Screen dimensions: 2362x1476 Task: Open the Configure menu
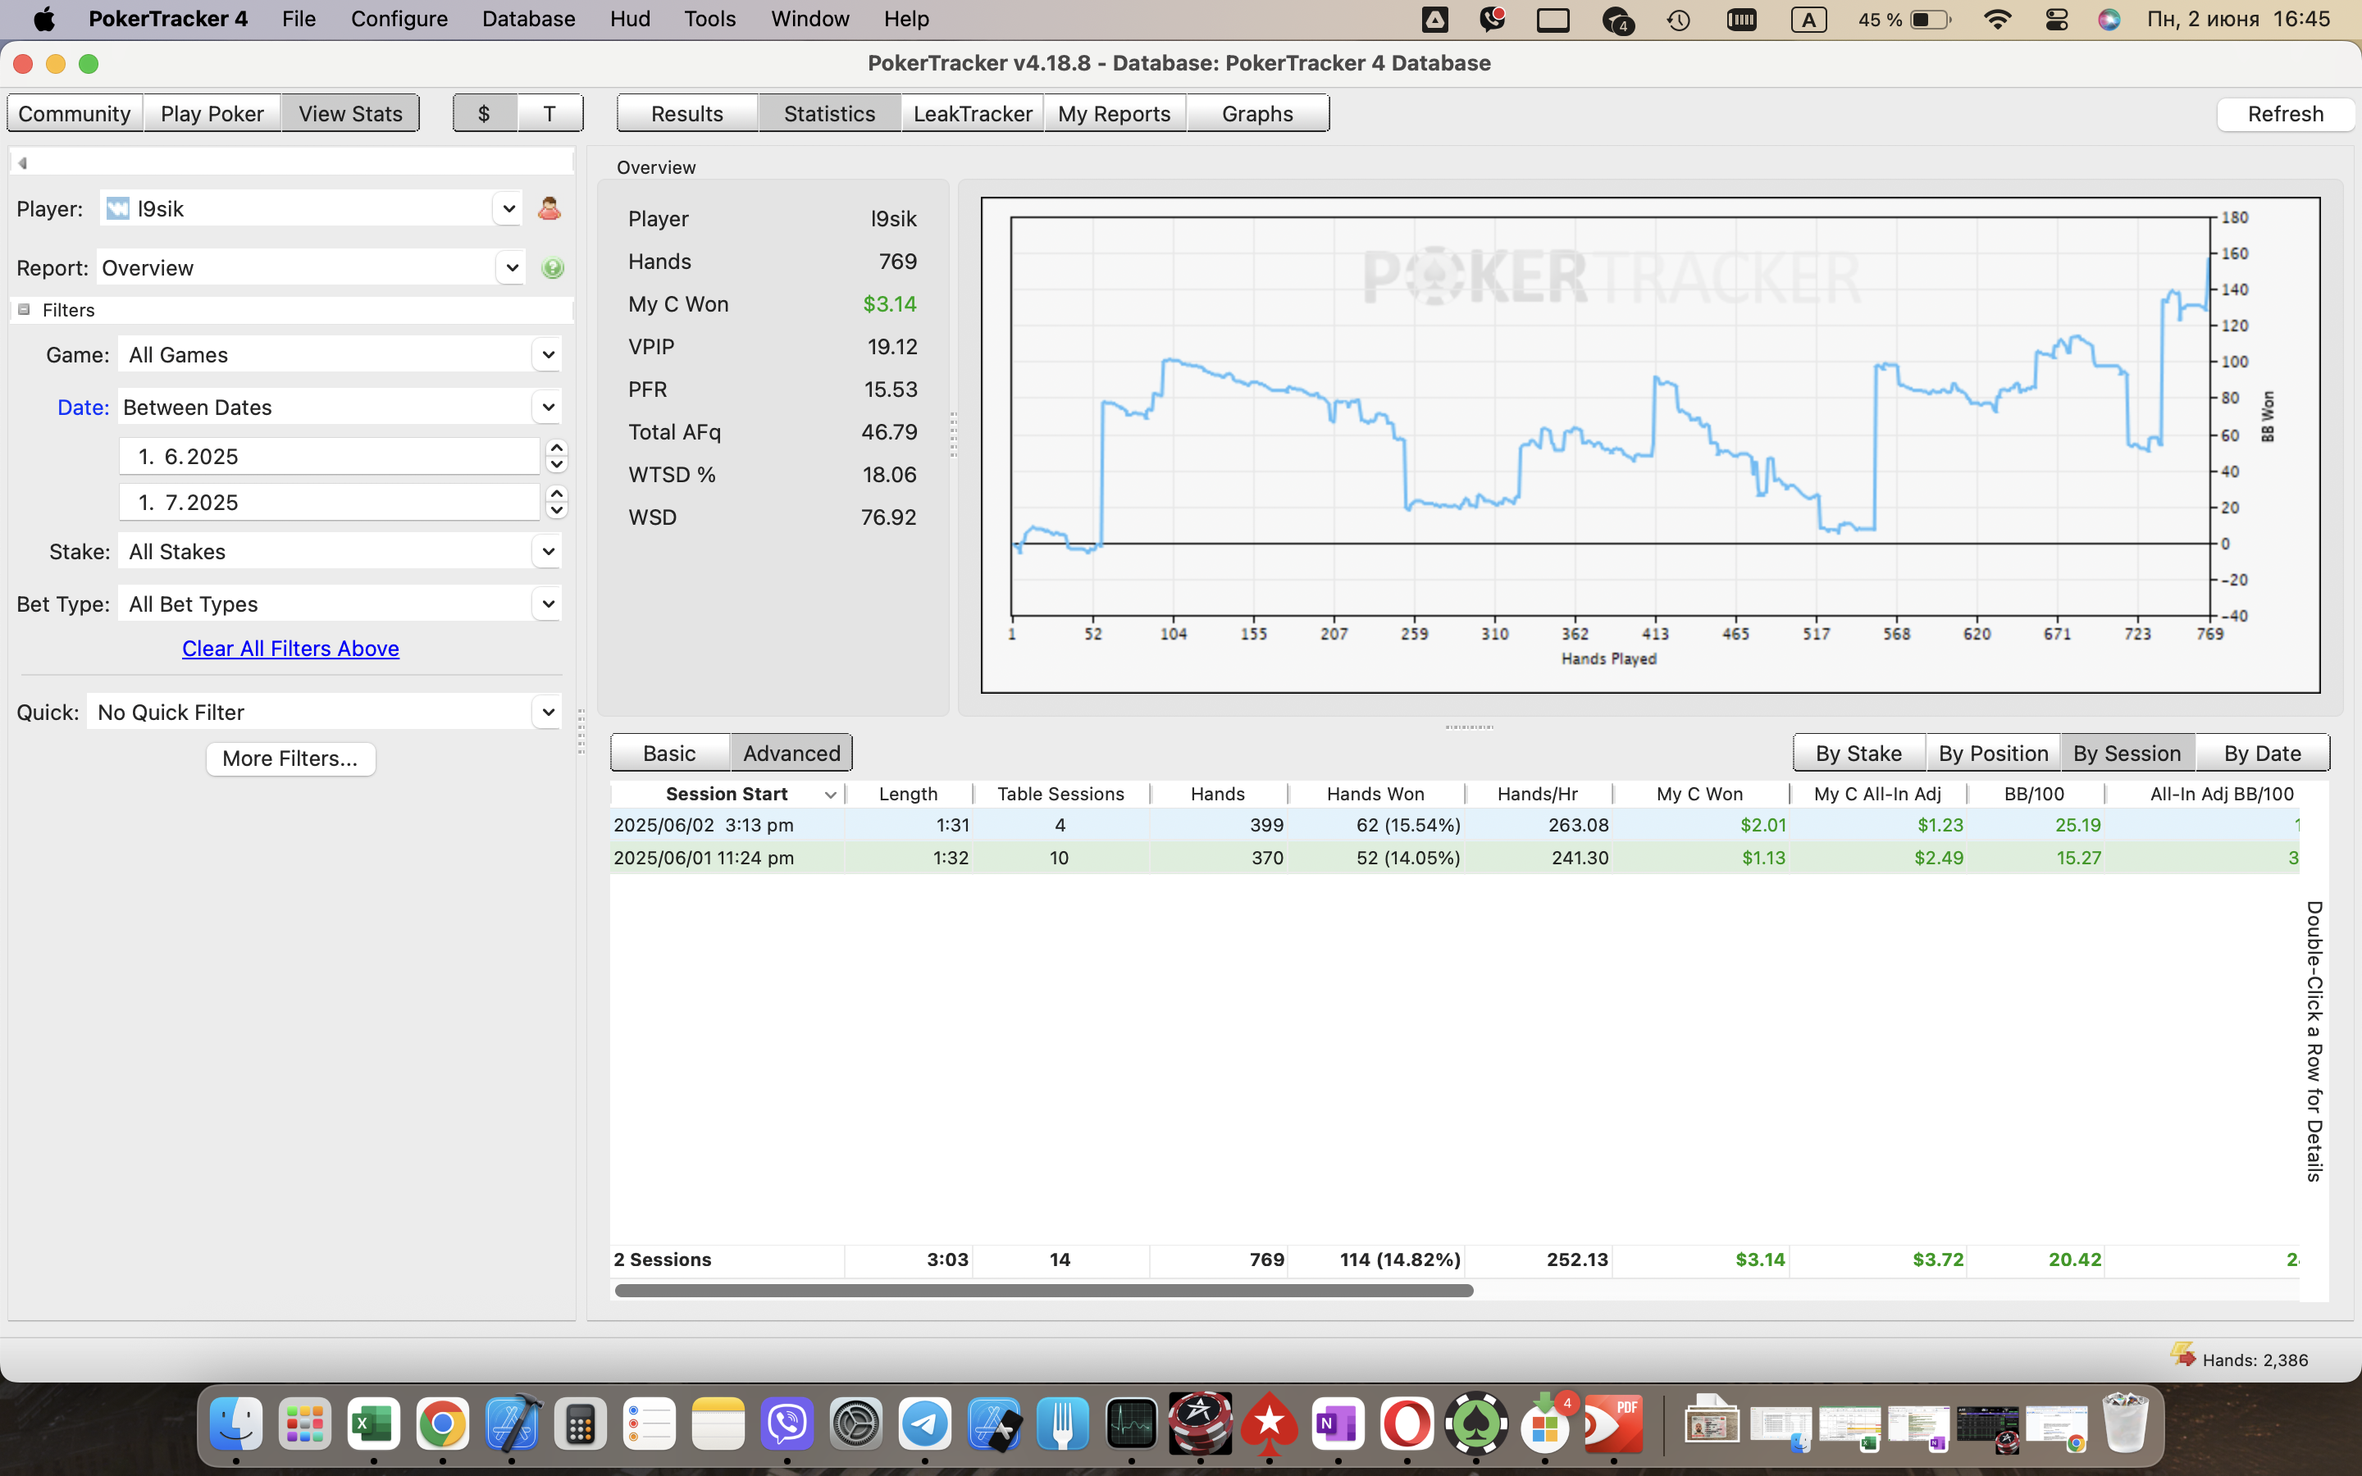click(x=399, y=20)
